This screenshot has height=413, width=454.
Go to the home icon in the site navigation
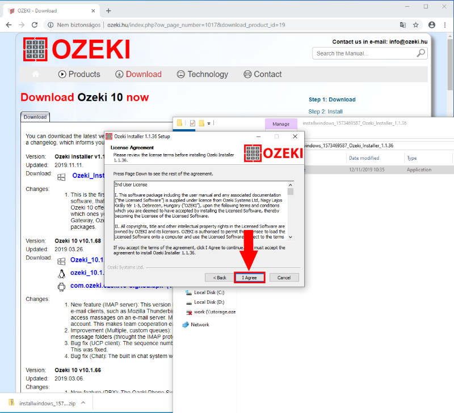[36, 74]
